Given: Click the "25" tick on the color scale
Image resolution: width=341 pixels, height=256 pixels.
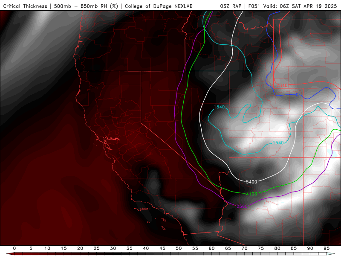Looking at the screenshot, I should (x=97, y=248).
